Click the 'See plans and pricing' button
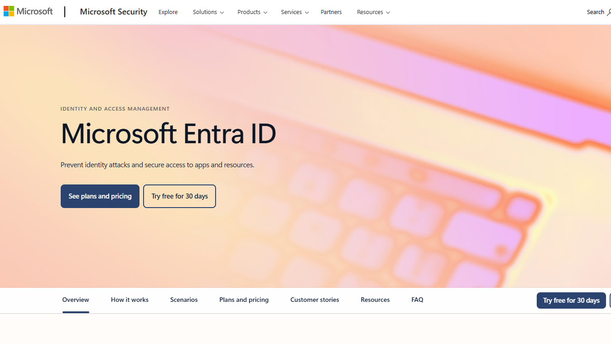Viewport: 611px width, 344px height. 100,196
